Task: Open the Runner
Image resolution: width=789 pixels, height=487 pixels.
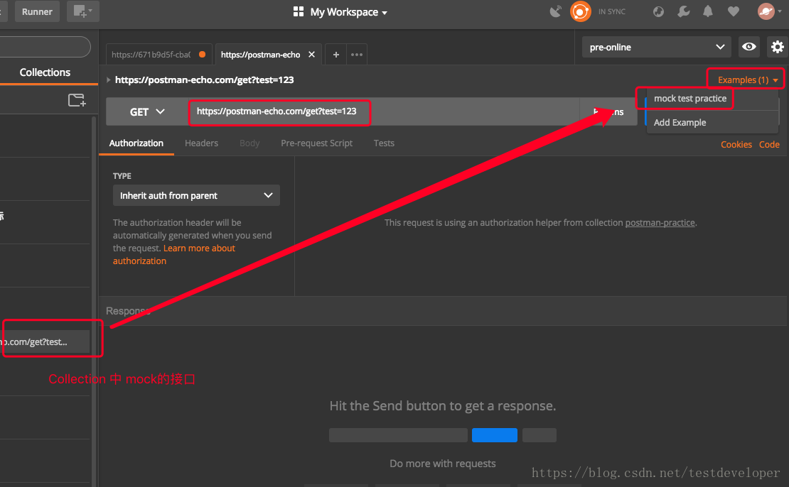Action: [x=37, y=11]
